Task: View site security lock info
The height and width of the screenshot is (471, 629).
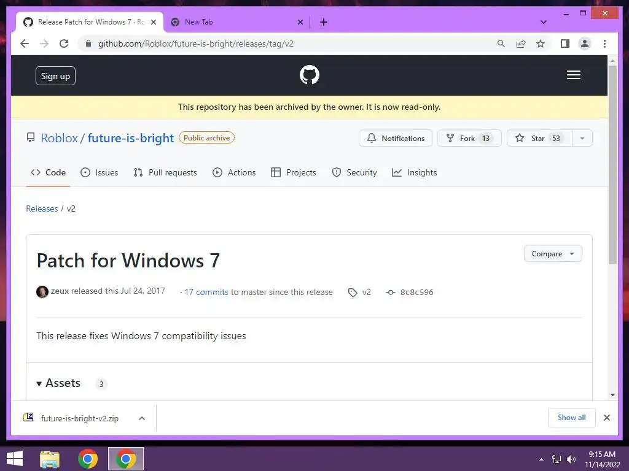Action: 88,44
